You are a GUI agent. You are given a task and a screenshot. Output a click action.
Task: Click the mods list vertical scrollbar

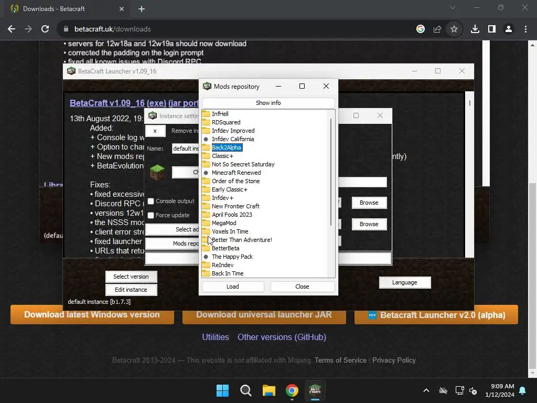pyautogui.click(x=331, y=172)
